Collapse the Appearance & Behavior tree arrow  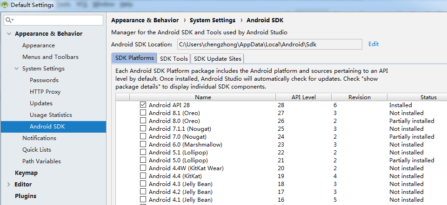9,34
